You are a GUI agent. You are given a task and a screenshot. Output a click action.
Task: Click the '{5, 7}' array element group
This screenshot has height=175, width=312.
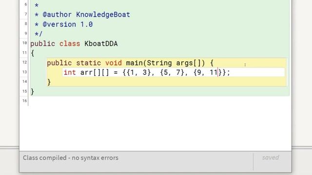[172, 72]
